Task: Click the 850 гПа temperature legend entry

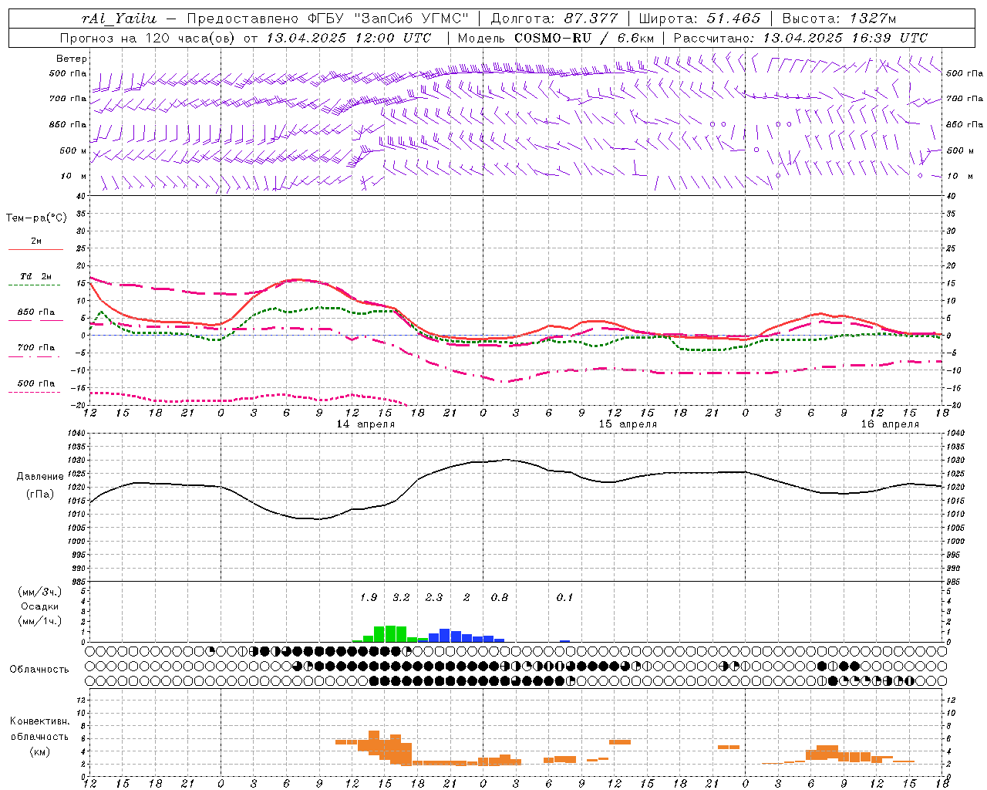Action: coord(36,312)
